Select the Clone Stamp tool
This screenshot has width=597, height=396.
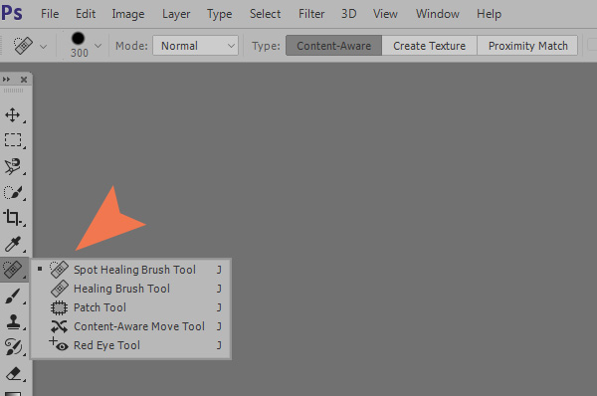point(13,321)
